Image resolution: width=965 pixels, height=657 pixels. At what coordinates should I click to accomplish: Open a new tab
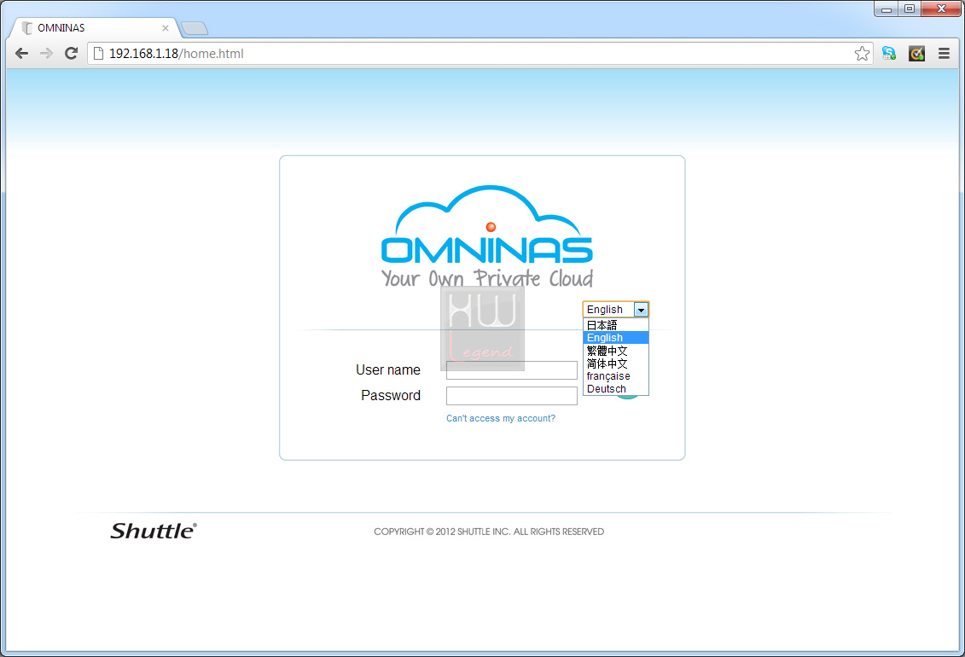[x=195, y=28]
